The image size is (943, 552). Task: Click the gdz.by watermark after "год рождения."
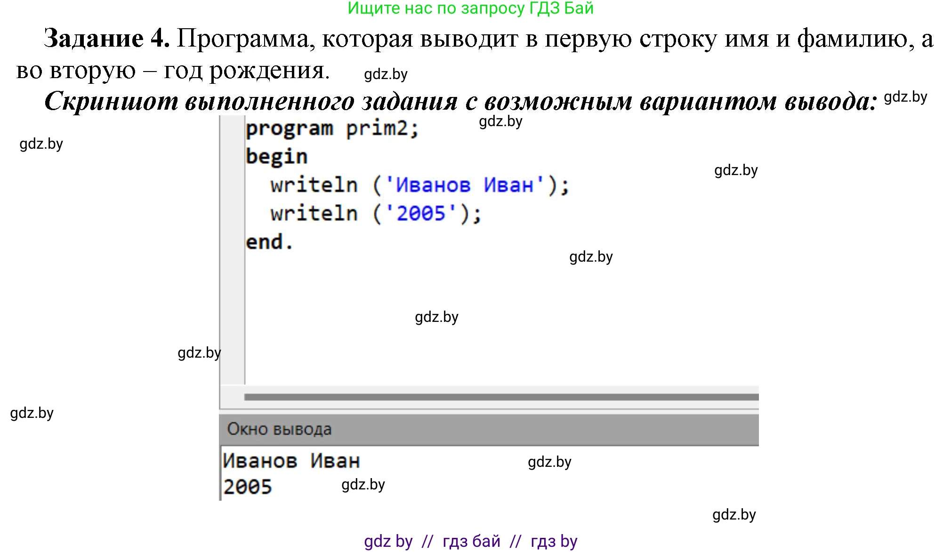pyautogui.click(x=386, y=74)
